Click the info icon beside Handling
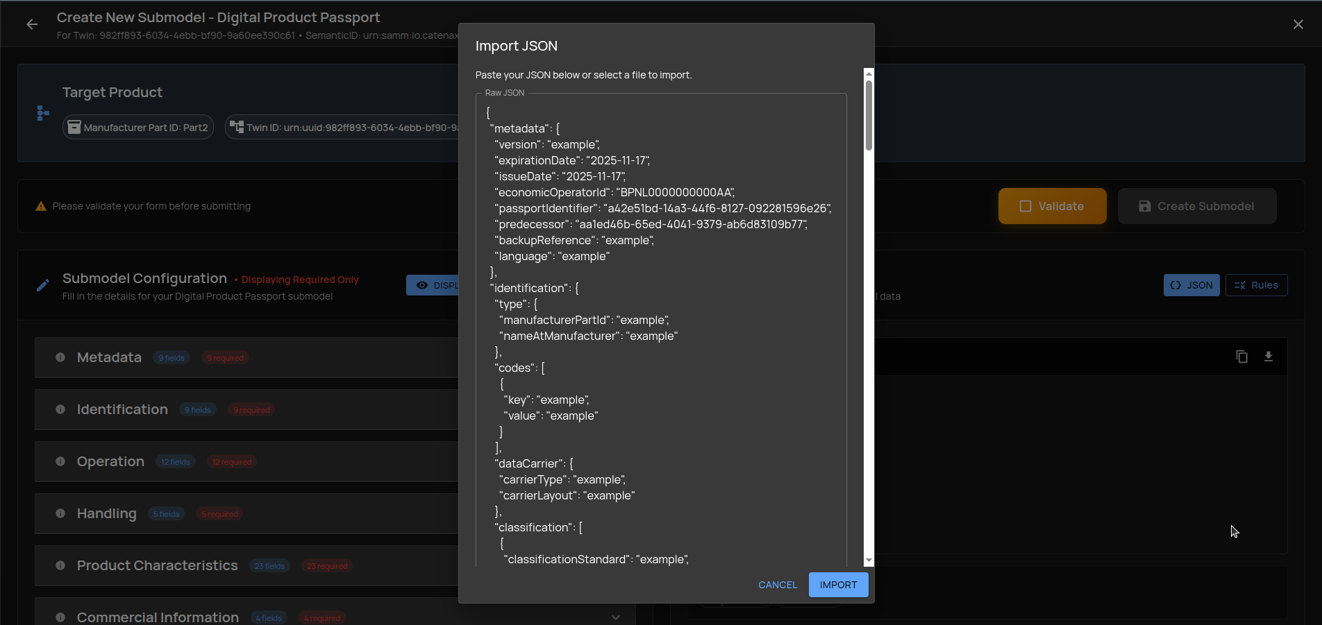Viewport: 1322px width, 625px height. tap(60, 513)
